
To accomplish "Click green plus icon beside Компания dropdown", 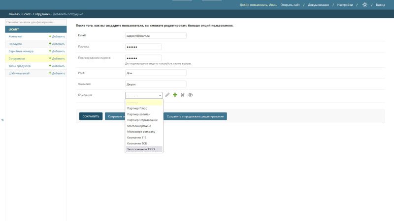I will (175, 95).
